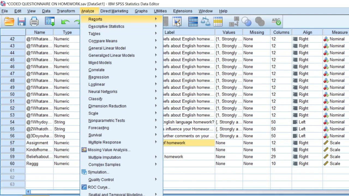
Task: Click the variable name cell 'Reggg'
Action: [40, 164]
